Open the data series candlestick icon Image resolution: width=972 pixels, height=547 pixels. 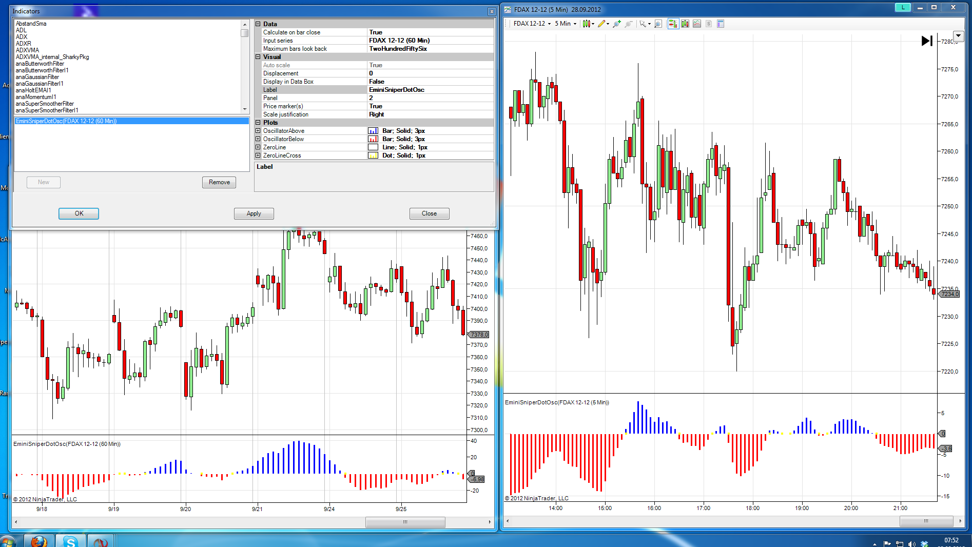click(685, 24)
